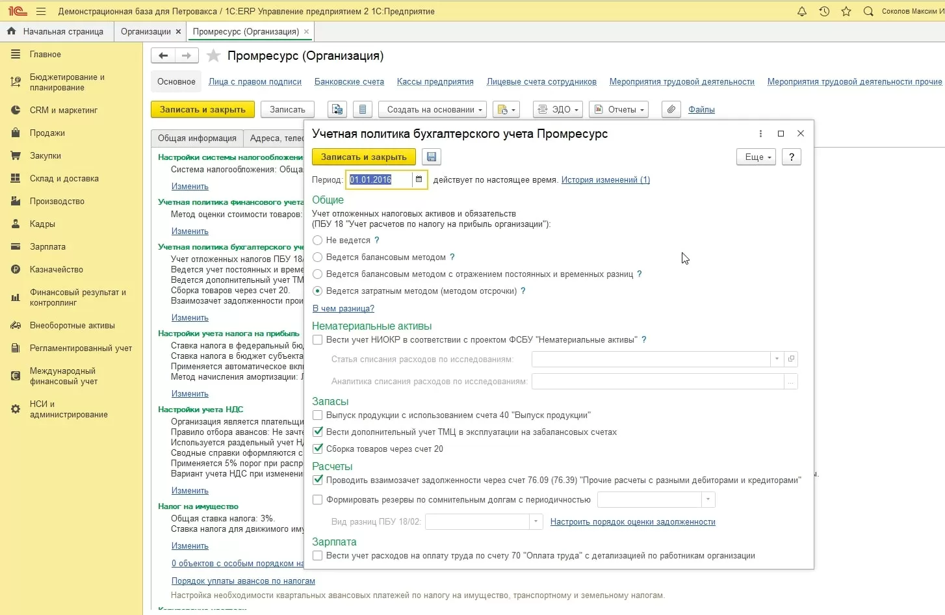
Task: Click the question-mark help button beside Еще
Action: pyautogui.click(x=792, y=157)
